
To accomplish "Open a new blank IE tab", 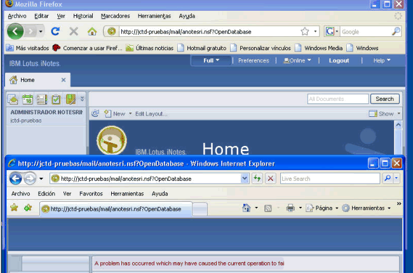I will (x=200, y=210).
